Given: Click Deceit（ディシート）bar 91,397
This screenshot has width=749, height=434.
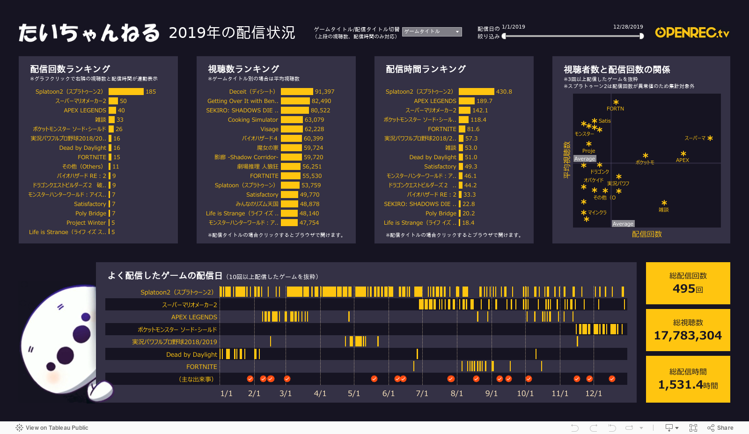Looking at the screenshot, I should pos(297,91).
